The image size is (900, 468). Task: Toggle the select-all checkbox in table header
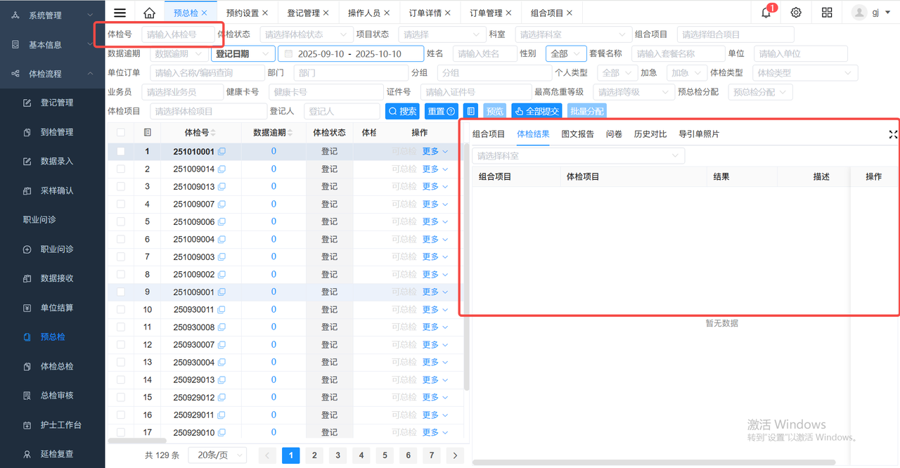click(121, 132)
